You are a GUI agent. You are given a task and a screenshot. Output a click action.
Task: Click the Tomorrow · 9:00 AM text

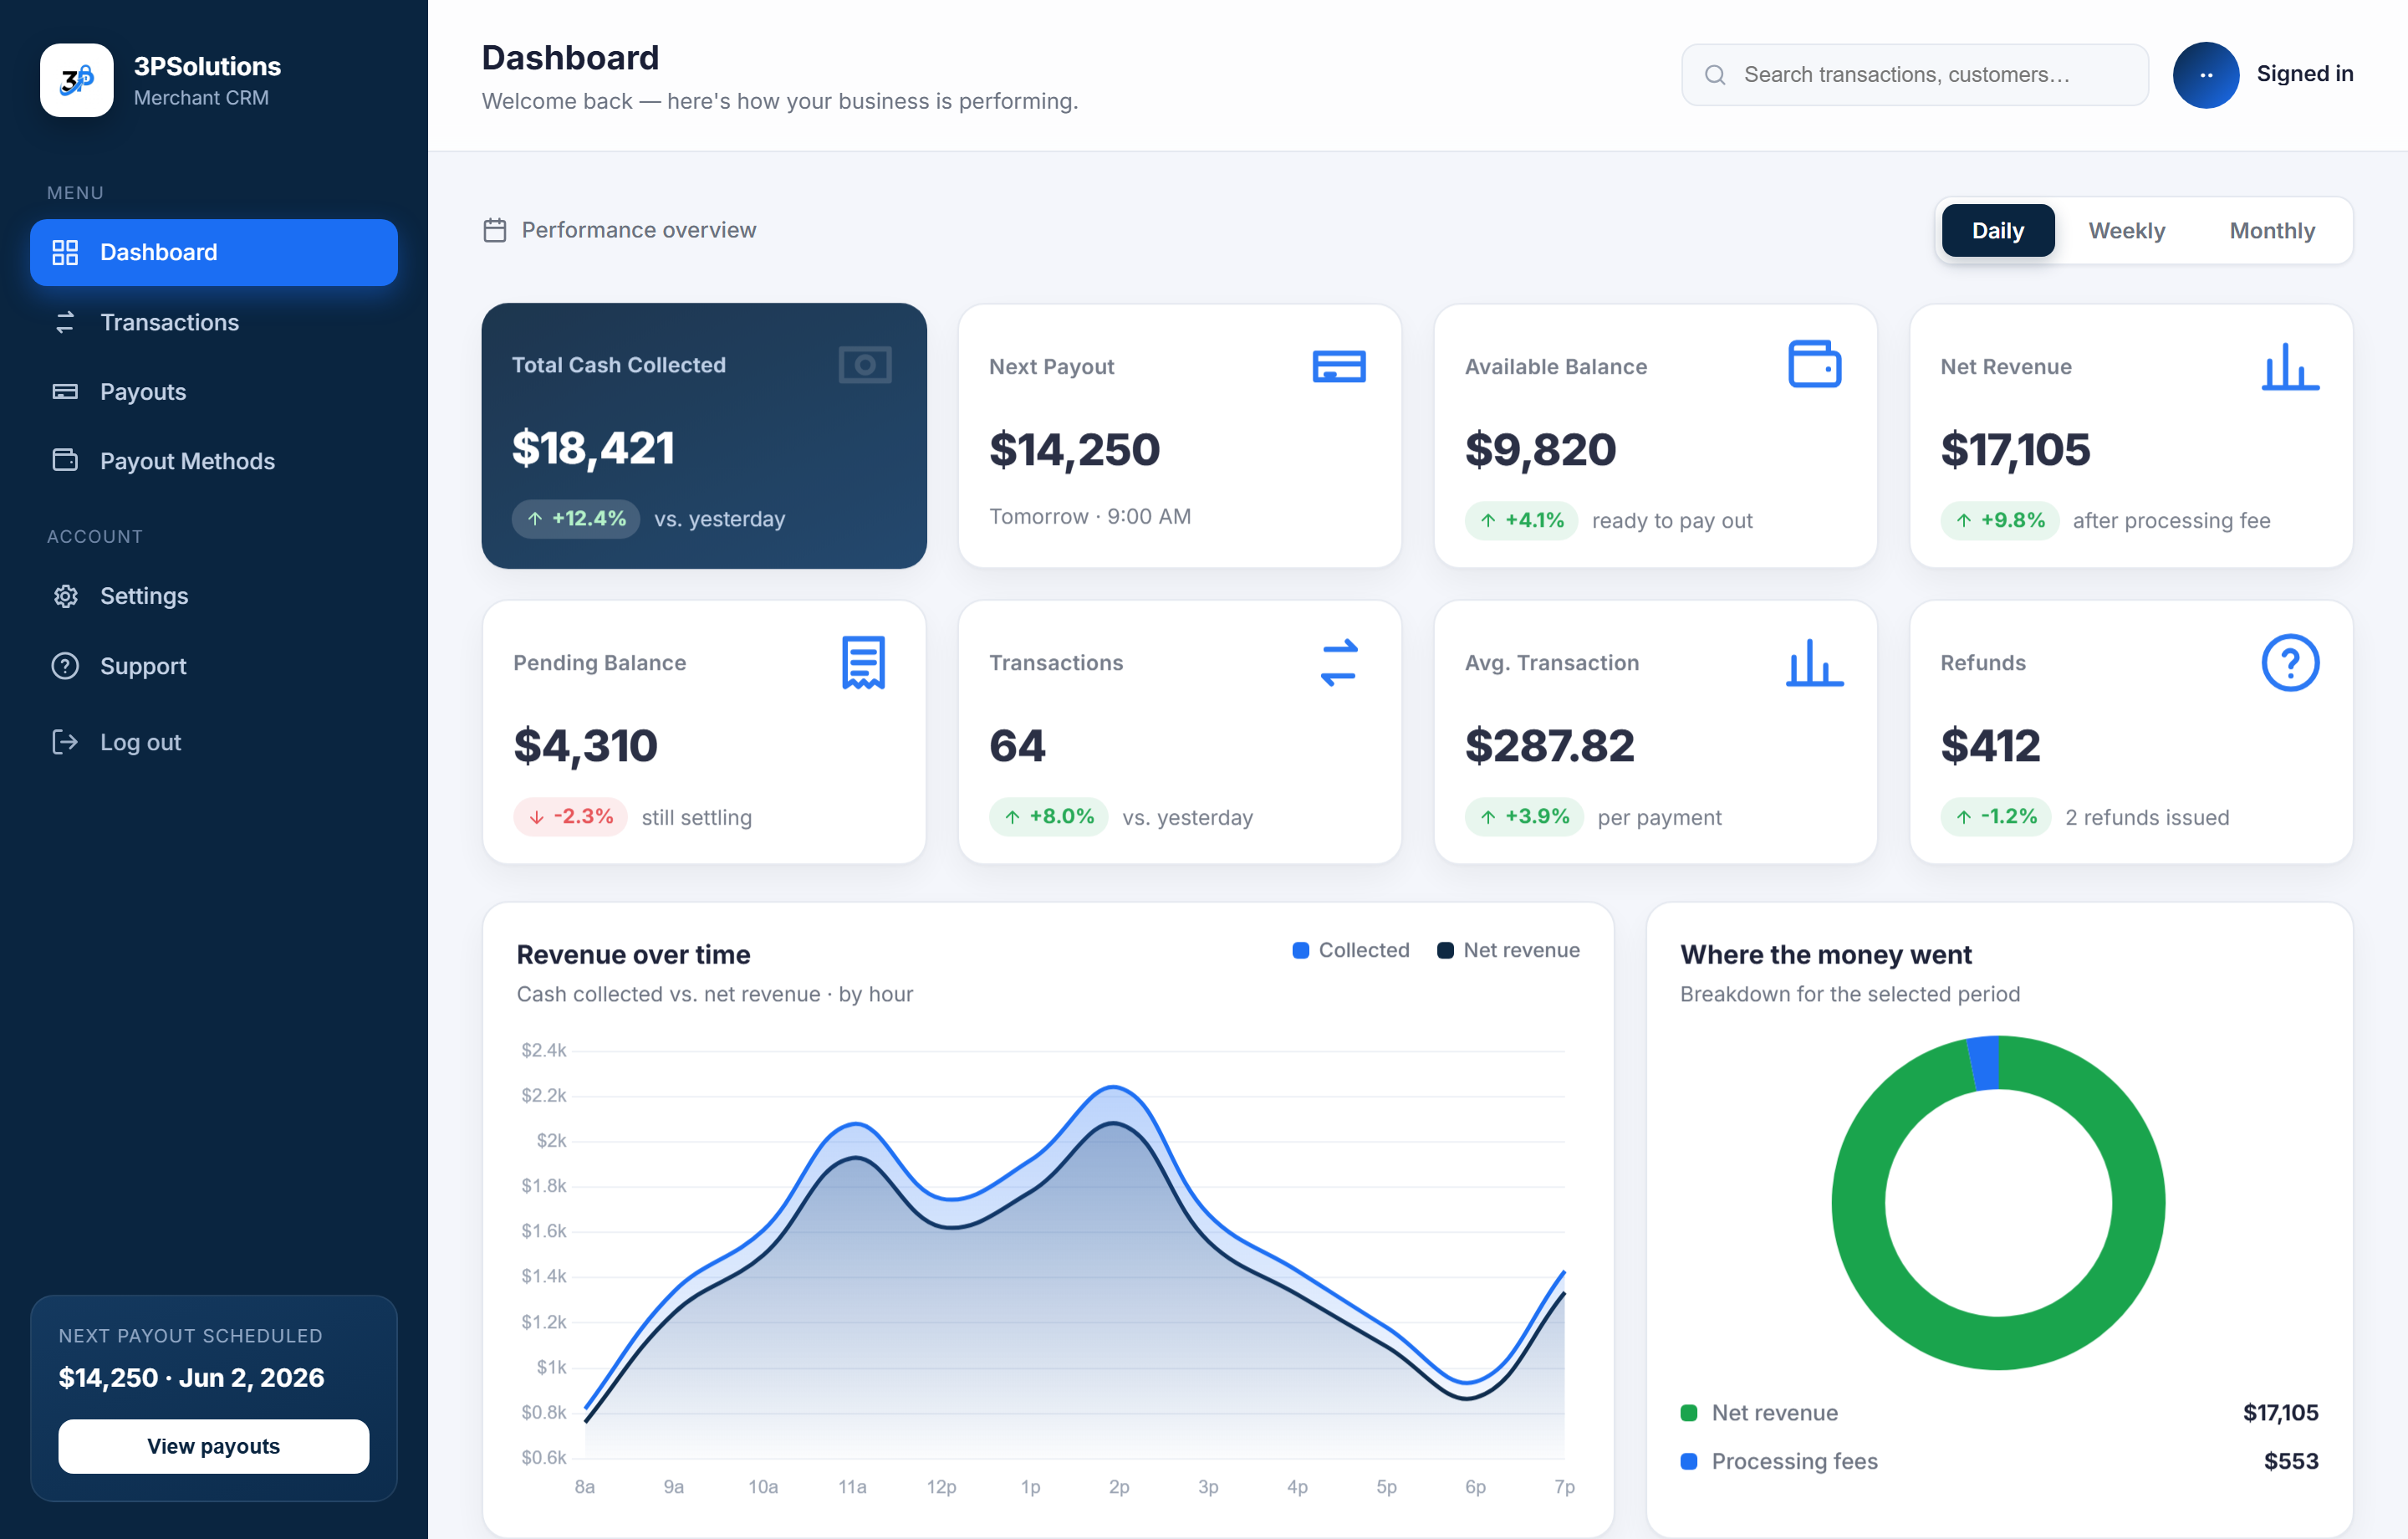(x=1090, y=516)
